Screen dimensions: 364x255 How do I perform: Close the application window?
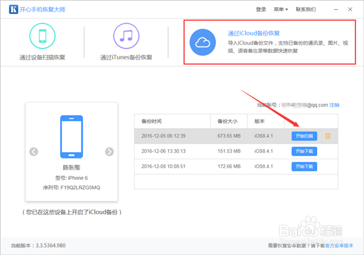click(350, 9)
